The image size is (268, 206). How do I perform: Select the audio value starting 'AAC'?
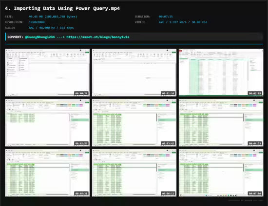(51, 28)
